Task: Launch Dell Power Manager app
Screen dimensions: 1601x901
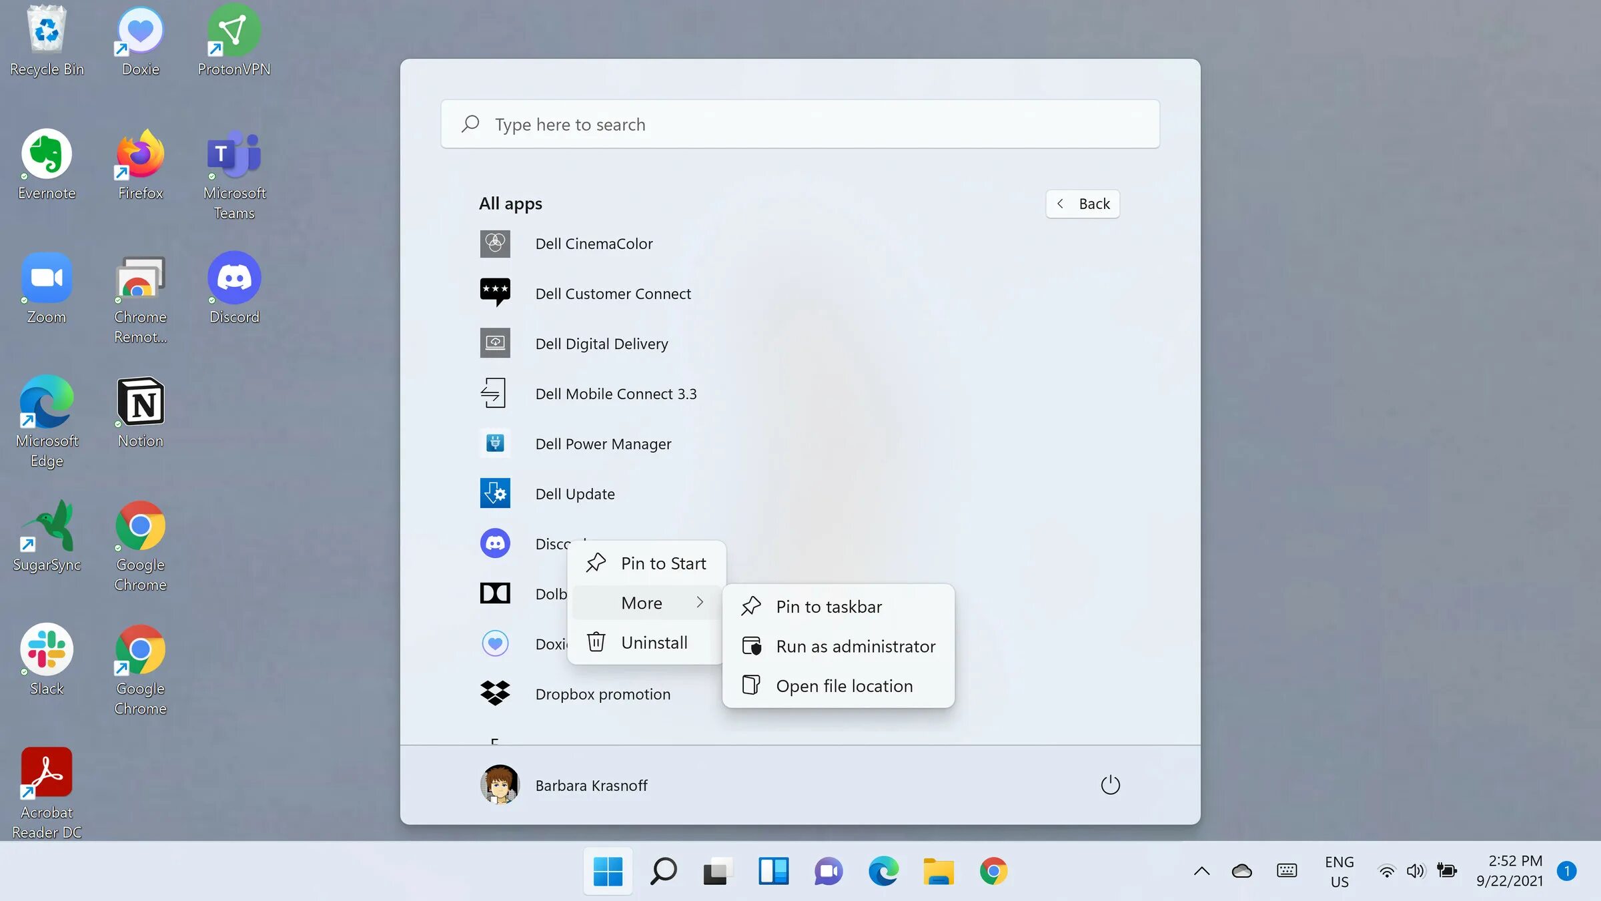Action: (602, 444)
